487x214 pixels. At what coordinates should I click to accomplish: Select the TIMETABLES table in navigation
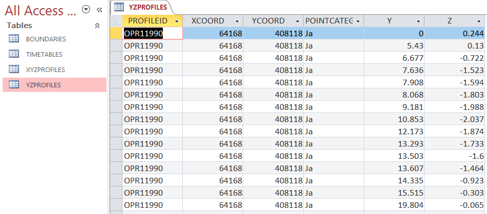click(44, 54)
